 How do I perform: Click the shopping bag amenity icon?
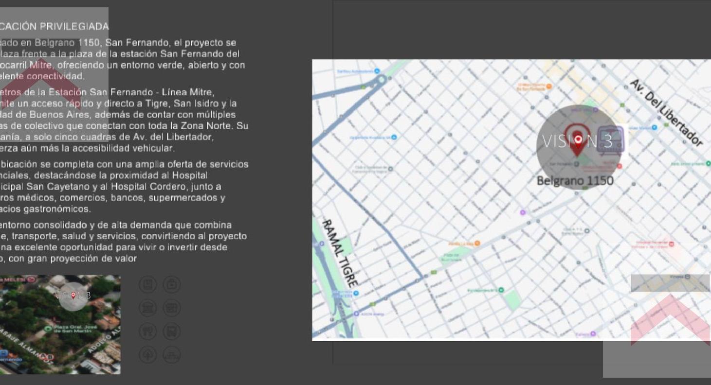coord(171,284)
